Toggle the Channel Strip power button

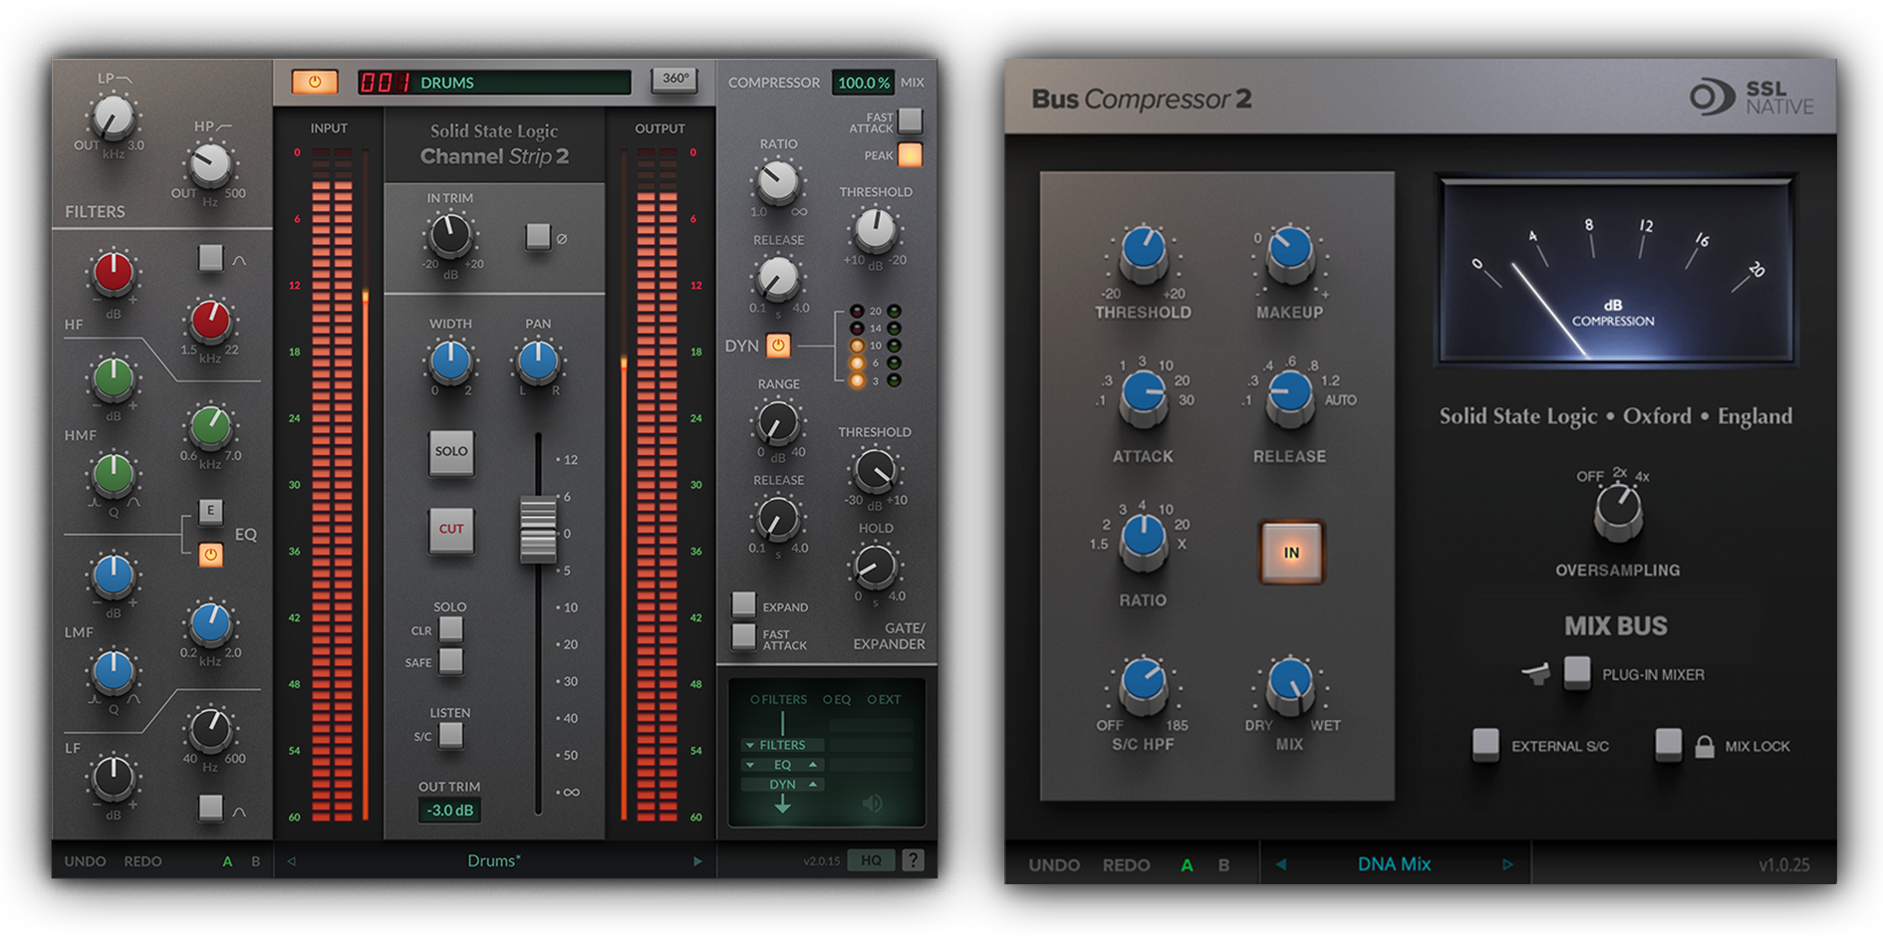tap(315, 82)
